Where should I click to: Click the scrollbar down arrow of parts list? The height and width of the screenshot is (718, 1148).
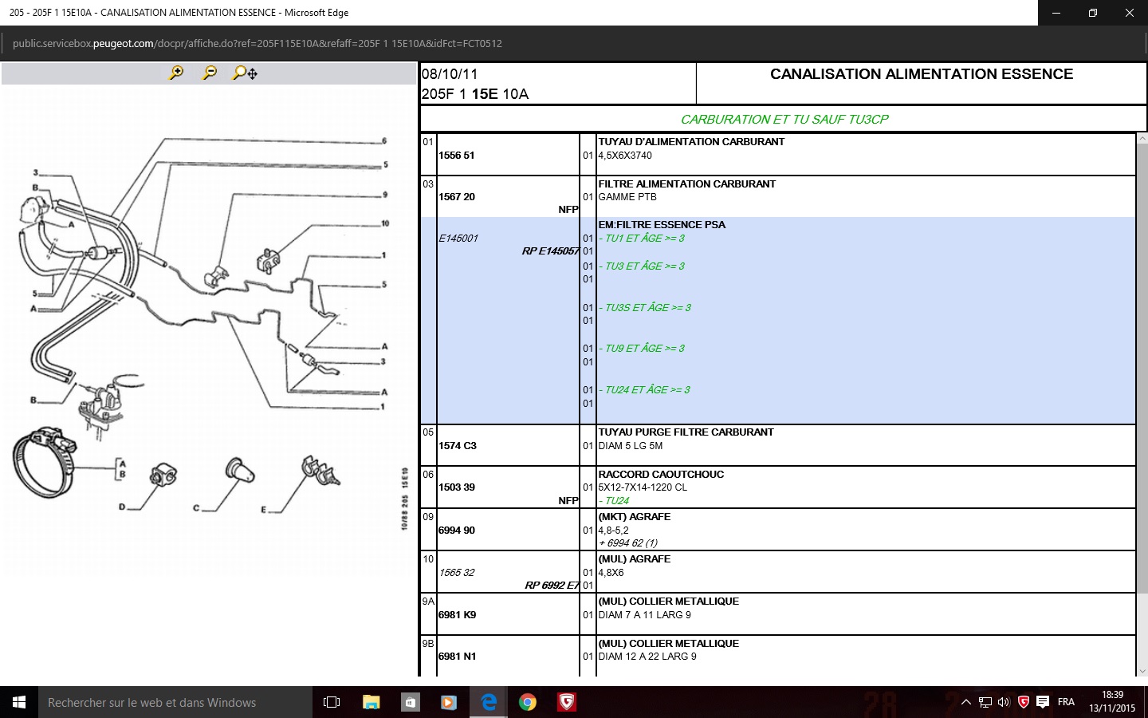pyautogui.click(x=1142, y=671)
